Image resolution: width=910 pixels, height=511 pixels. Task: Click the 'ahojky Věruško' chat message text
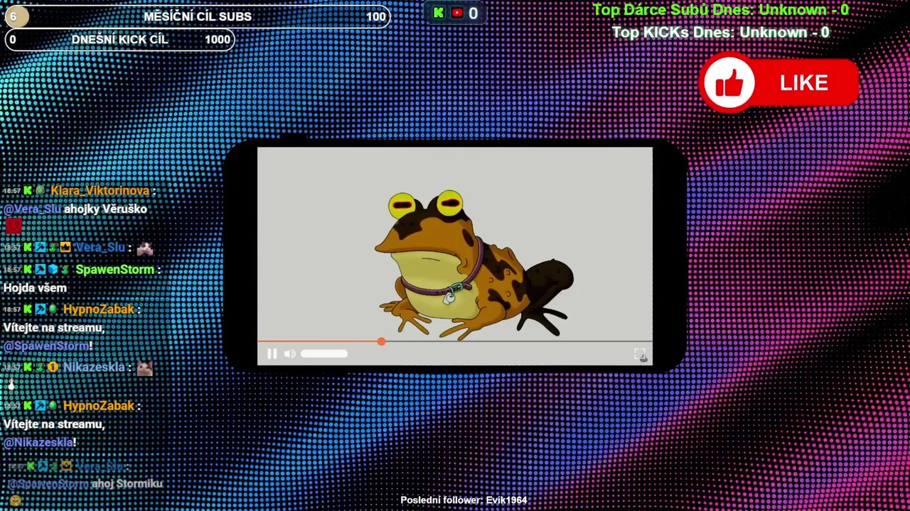point(105,209)
